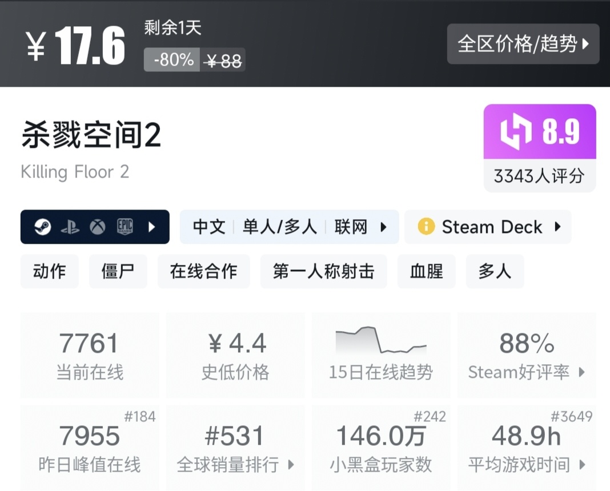Viewport: 610px width, 491px height.
Task: Select the 僵尸 tag
Action: tap(118, 272)
